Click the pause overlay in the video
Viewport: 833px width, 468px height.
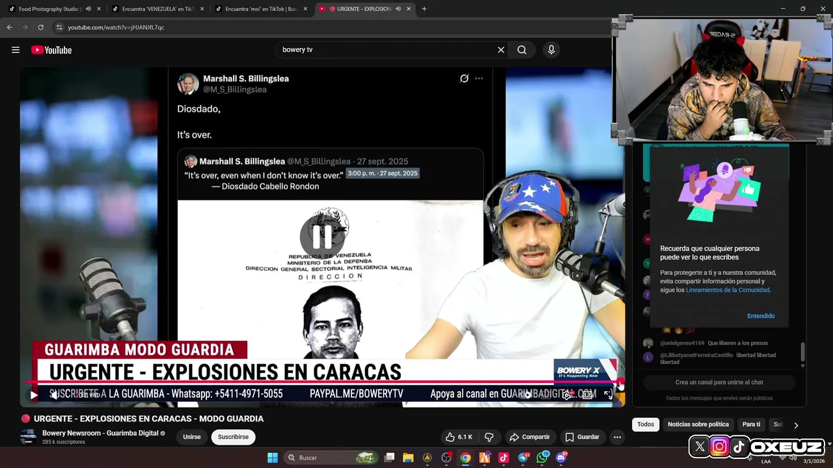[322, 237]
